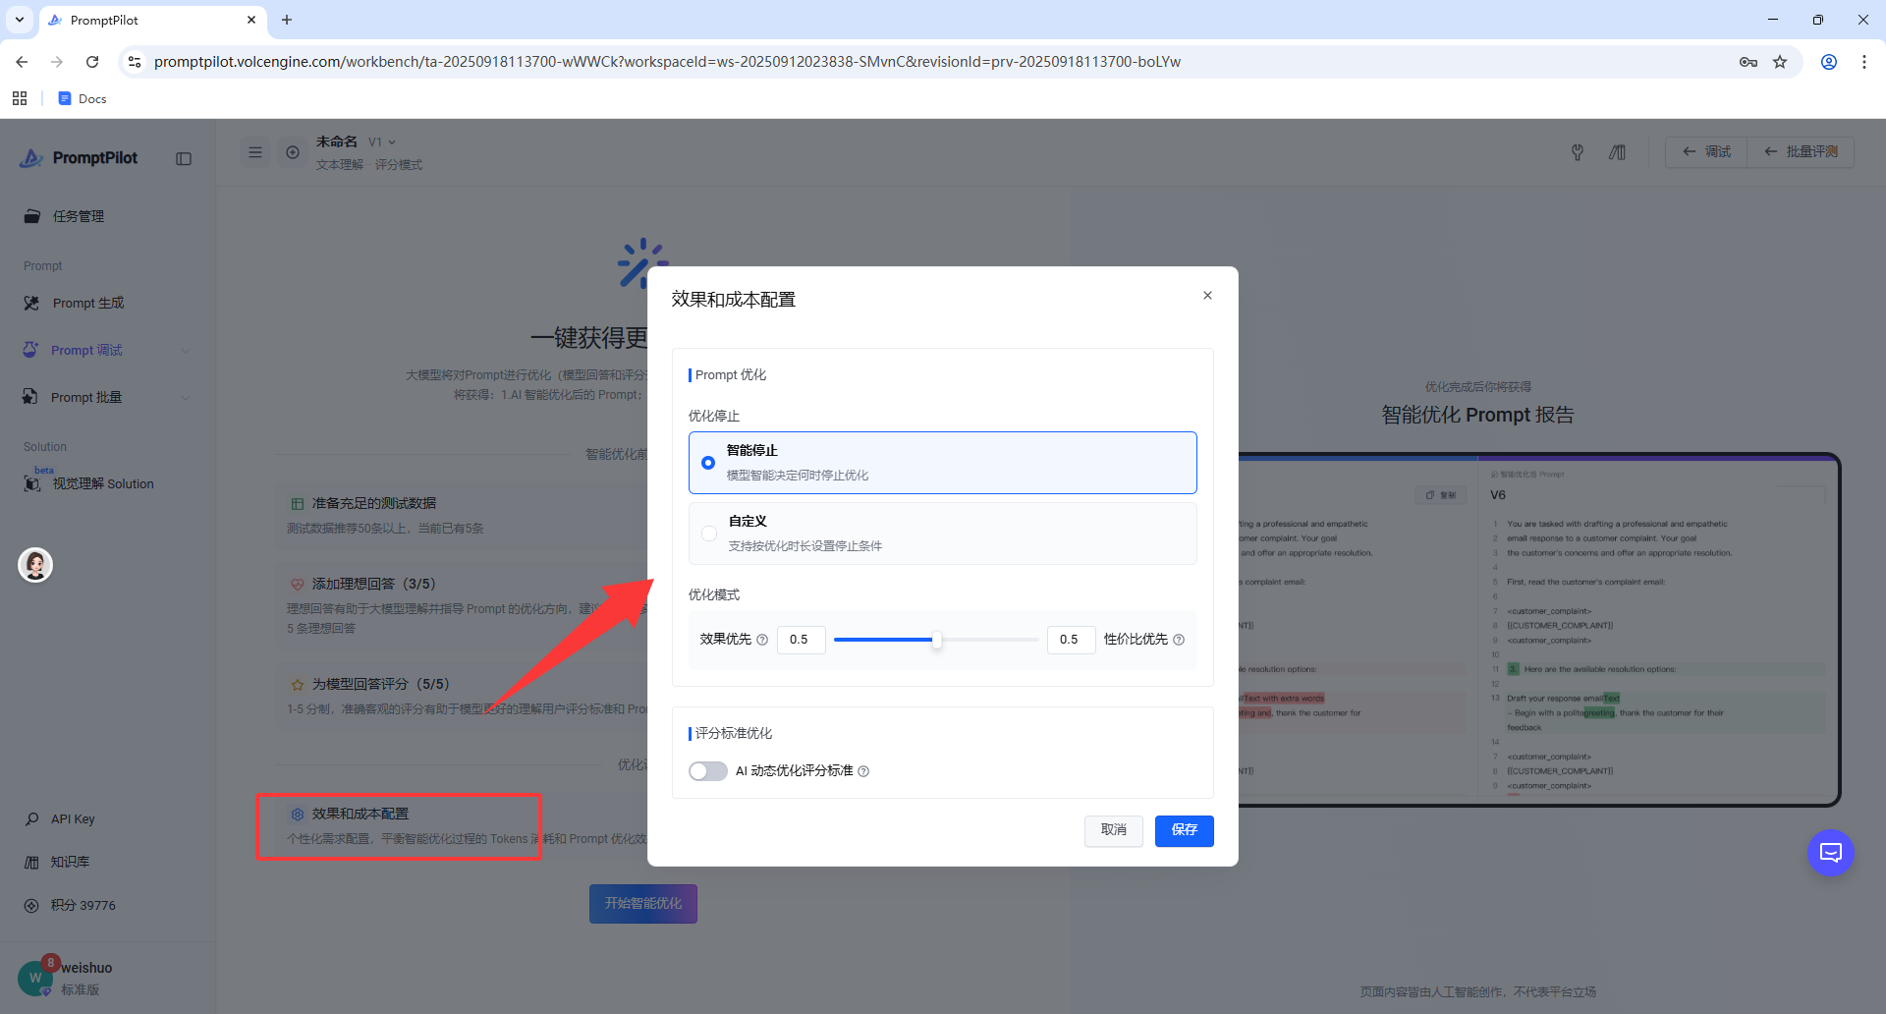Viewport: 1886px width, 1014px height.
Task: Bookmark this page with the star icon
Action: coord(1780,62)
